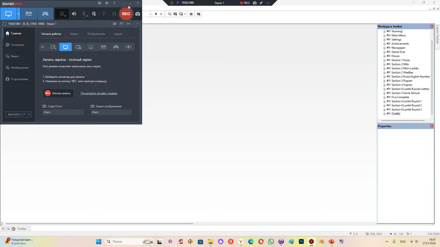Screen dimensions: 440x247
Task: Switch to the Аудио tab
Action: 118,34
